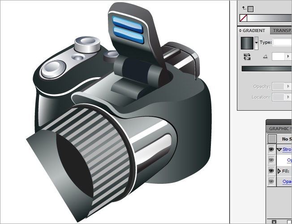Expand the Fill row triangle
The image size is (292, 224).
[279, 171]
